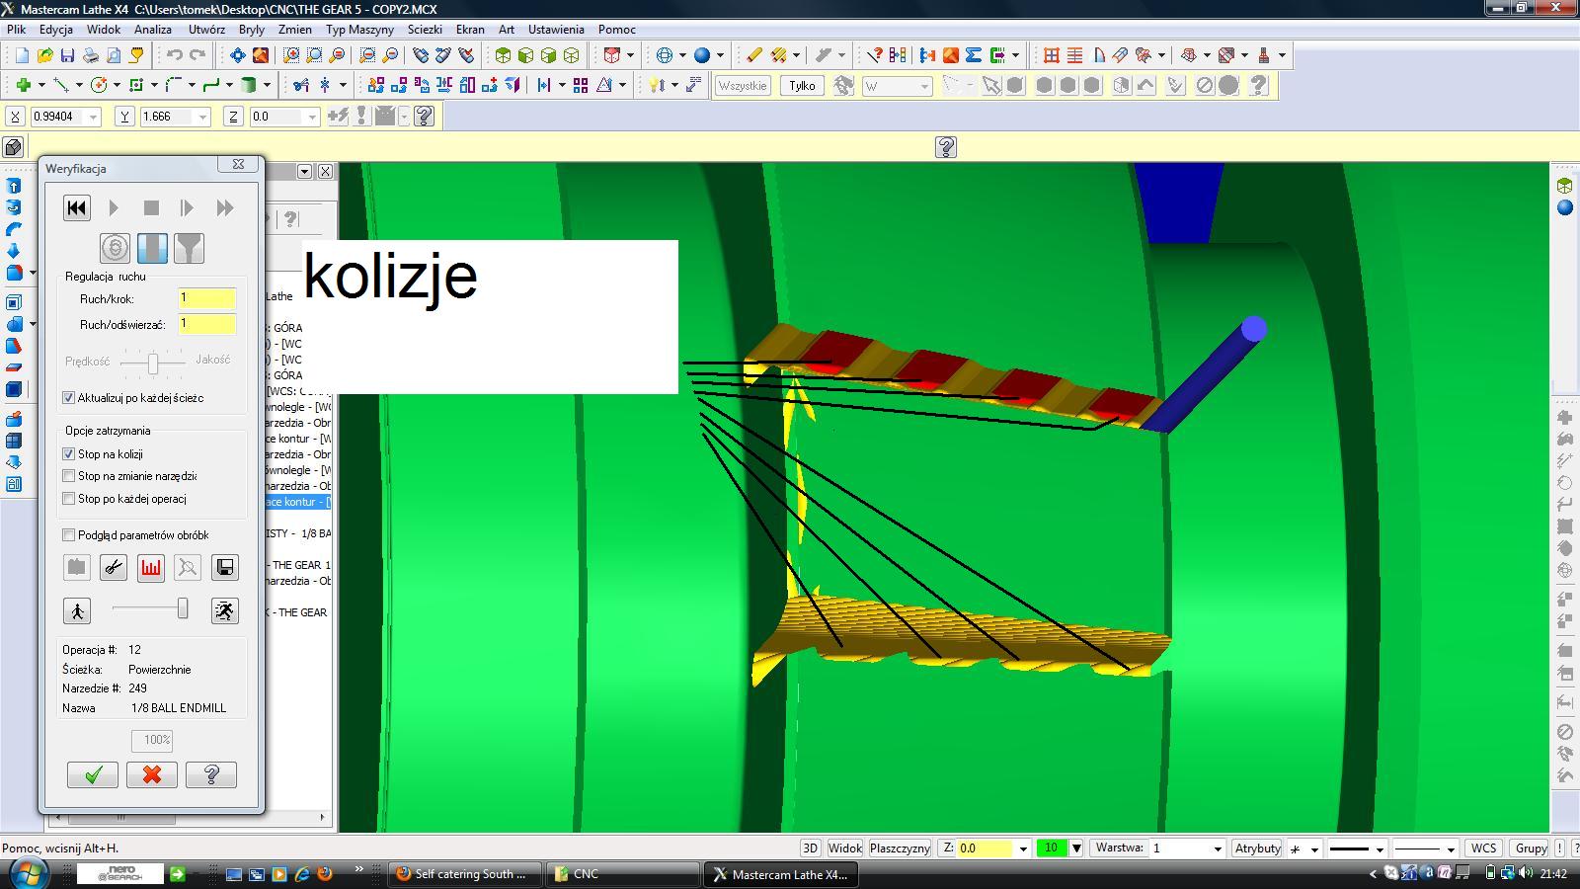Select tool and holder simulation icon
Image resolution: width=1580 pixels, height=889 pixels.
[189, 248]
